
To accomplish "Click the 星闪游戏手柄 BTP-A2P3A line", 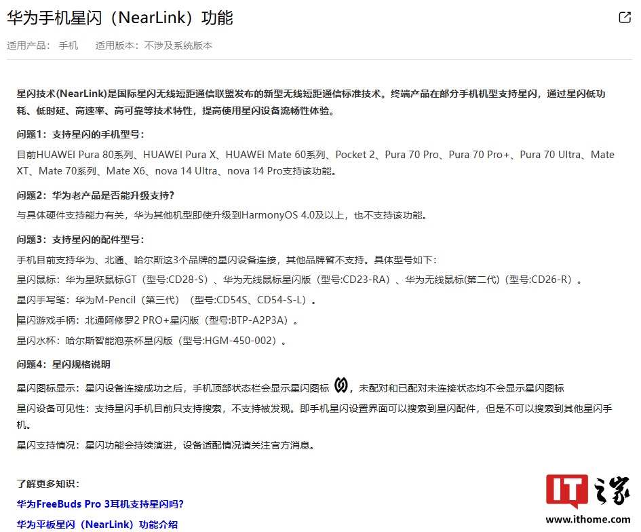I will tap(157, 320).
